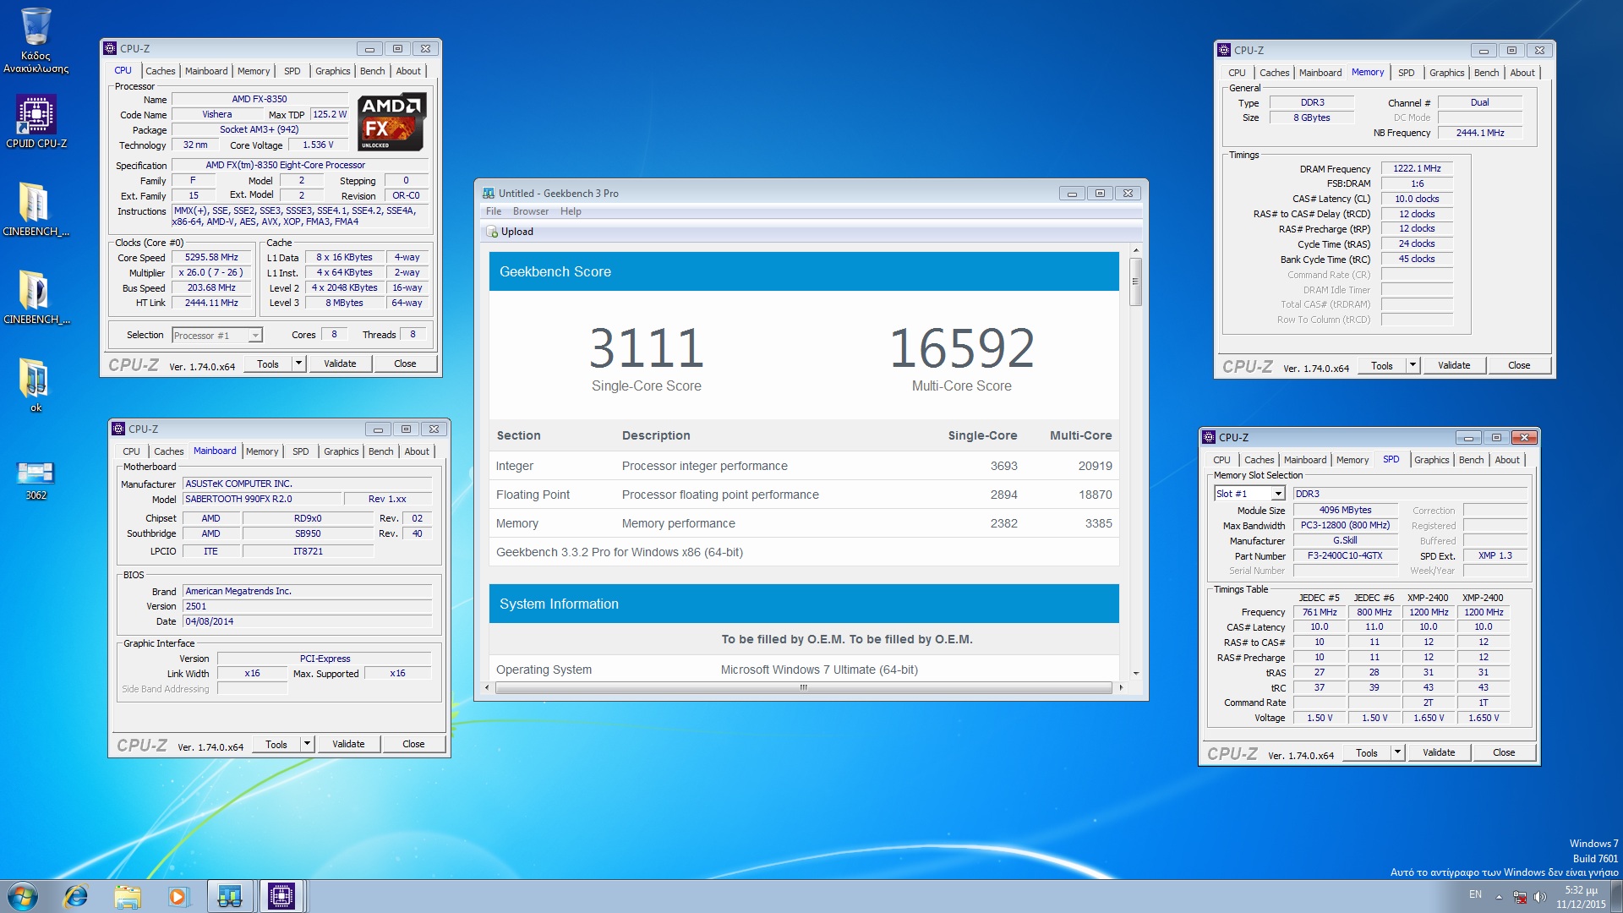Click the ASUSTeK COMPUTER INC. manufacturer field
This screenshot has width=1623, height=913.
click(308, 484)
